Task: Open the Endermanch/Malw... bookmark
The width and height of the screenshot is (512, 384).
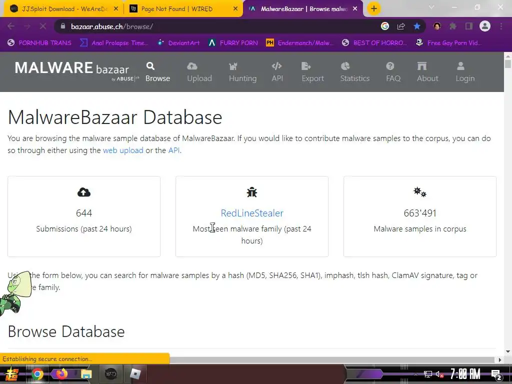Action: 299,43
